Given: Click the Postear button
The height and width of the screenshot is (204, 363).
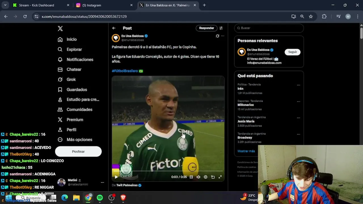Looking at the screenshot, I should (x=78, y=152).
